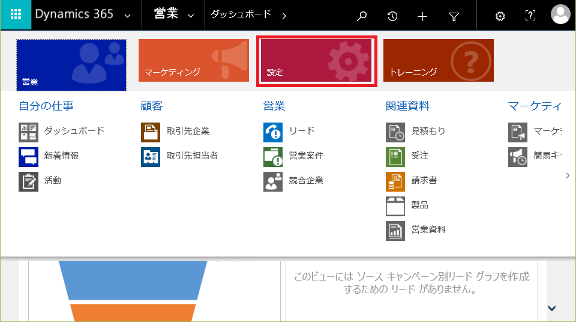Click the plus quick create icon
This screenshot has width=576, height=322.
[x=422, y=16]
